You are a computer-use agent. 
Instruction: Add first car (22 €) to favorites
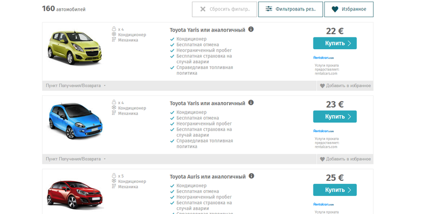point(345,86)
